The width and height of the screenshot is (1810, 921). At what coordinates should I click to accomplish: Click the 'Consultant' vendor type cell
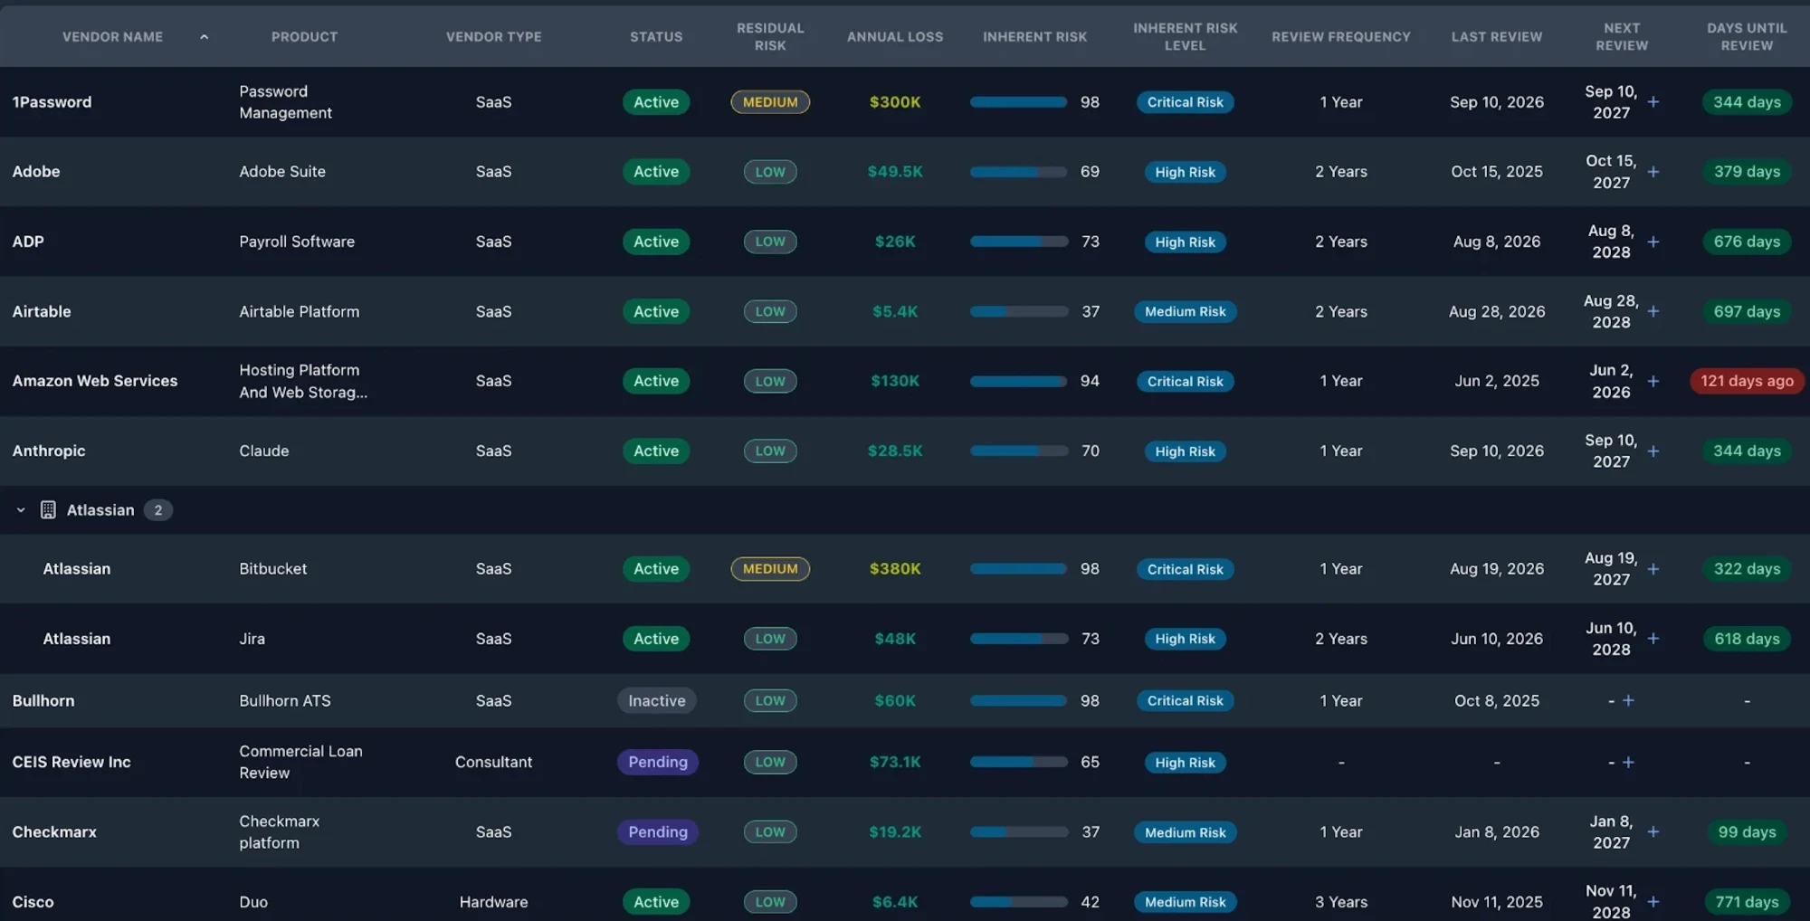coord(493,762)
